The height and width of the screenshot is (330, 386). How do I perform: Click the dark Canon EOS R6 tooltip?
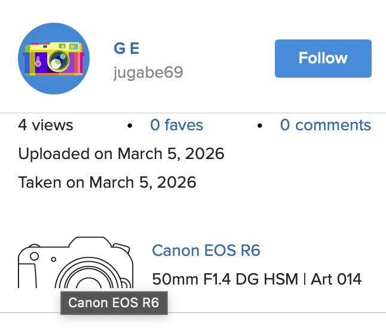coord(114,302)
